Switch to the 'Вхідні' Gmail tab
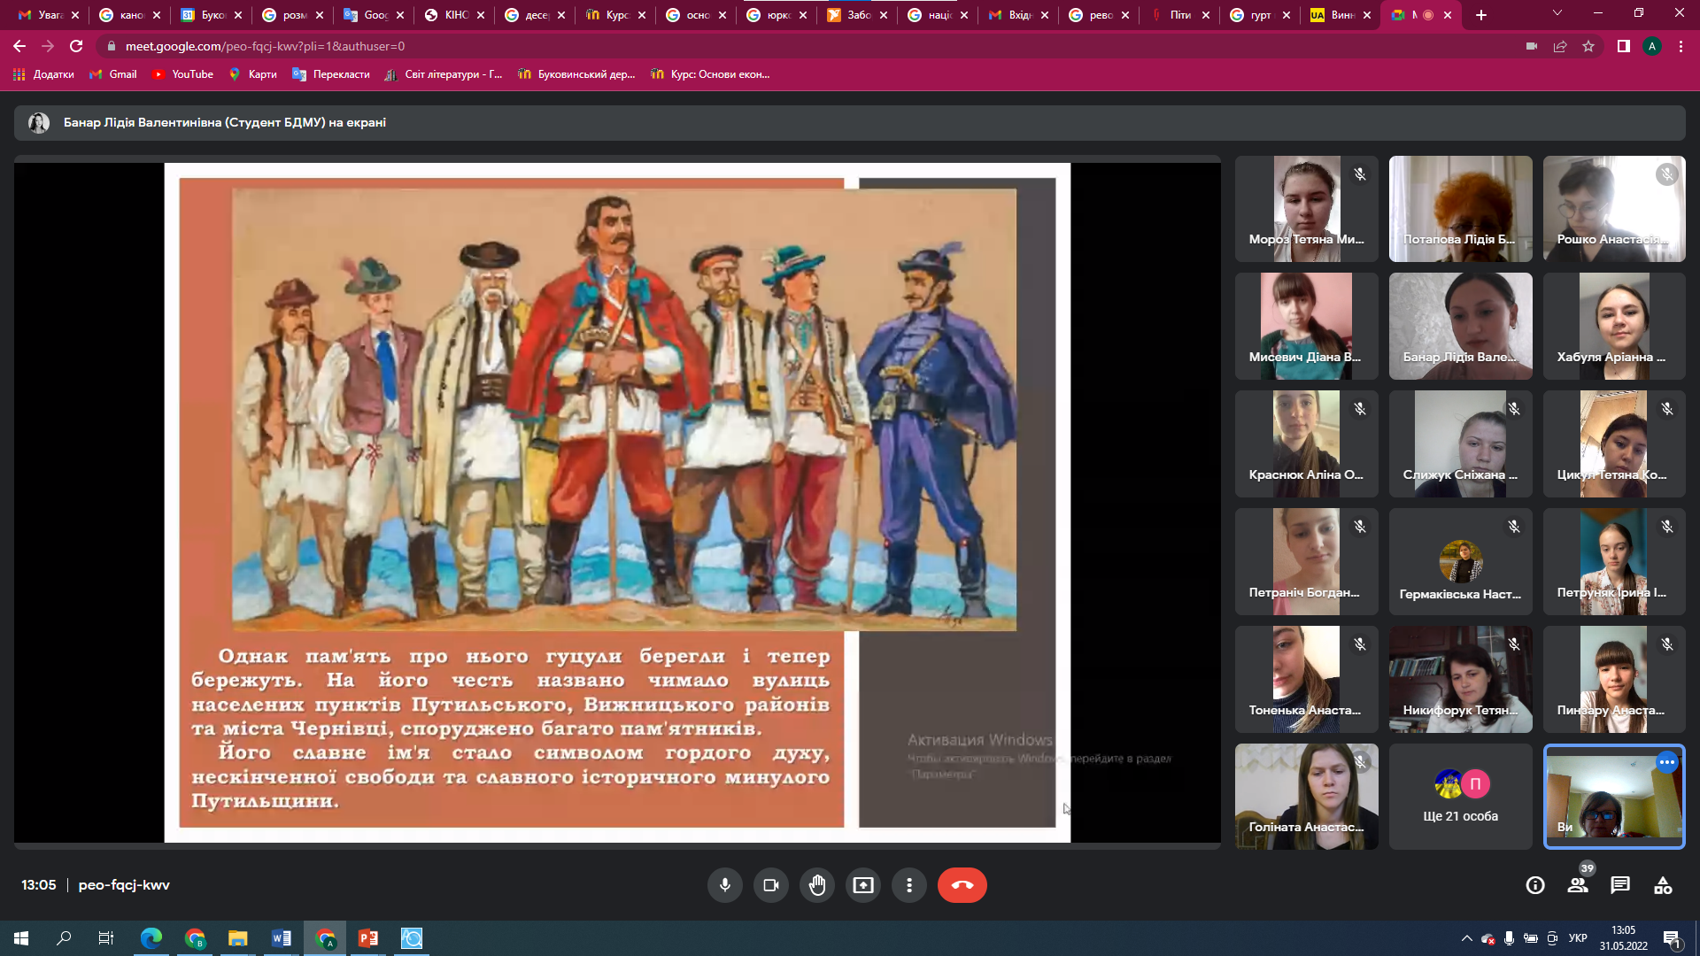The image size is (1700, 956). (x=1020, y=15)
